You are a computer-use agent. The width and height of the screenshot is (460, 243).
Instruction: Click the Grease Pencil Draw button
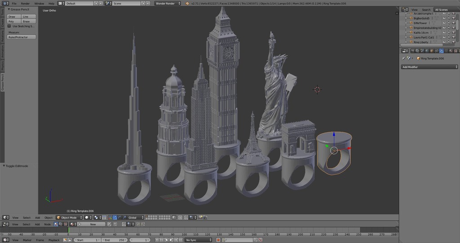[x=14, y=17]
